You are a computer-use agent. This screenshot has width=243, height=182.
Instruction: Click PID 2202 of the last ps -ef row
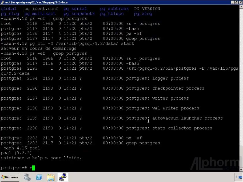[x=32, y=138]
